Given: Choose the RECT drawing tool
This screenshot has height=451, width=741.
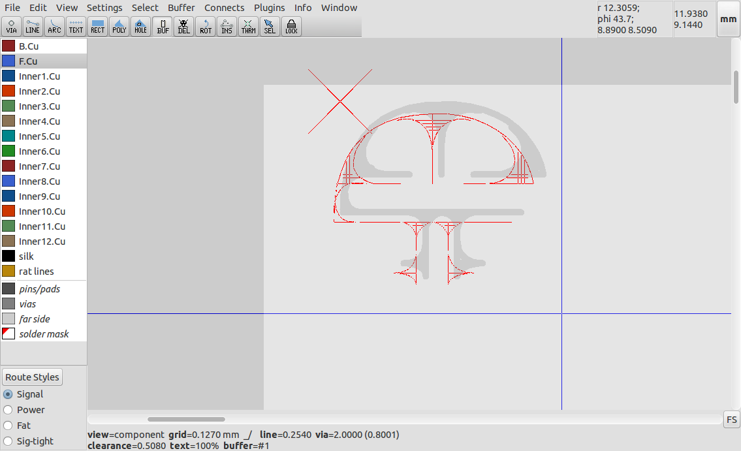Looking at the screenshot, I should click(97, 26).
